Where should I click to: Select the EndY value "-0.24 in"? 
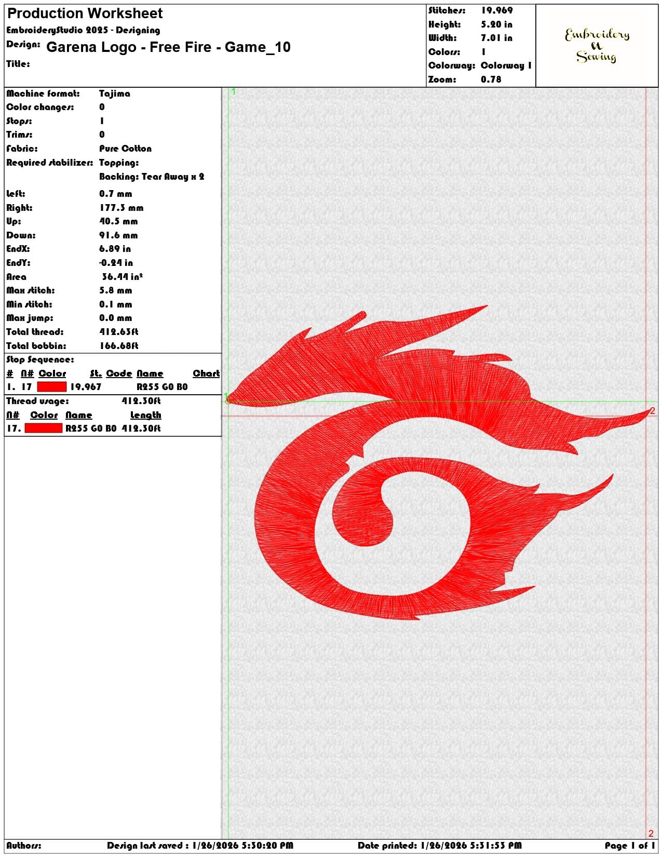tap(116, 263)
